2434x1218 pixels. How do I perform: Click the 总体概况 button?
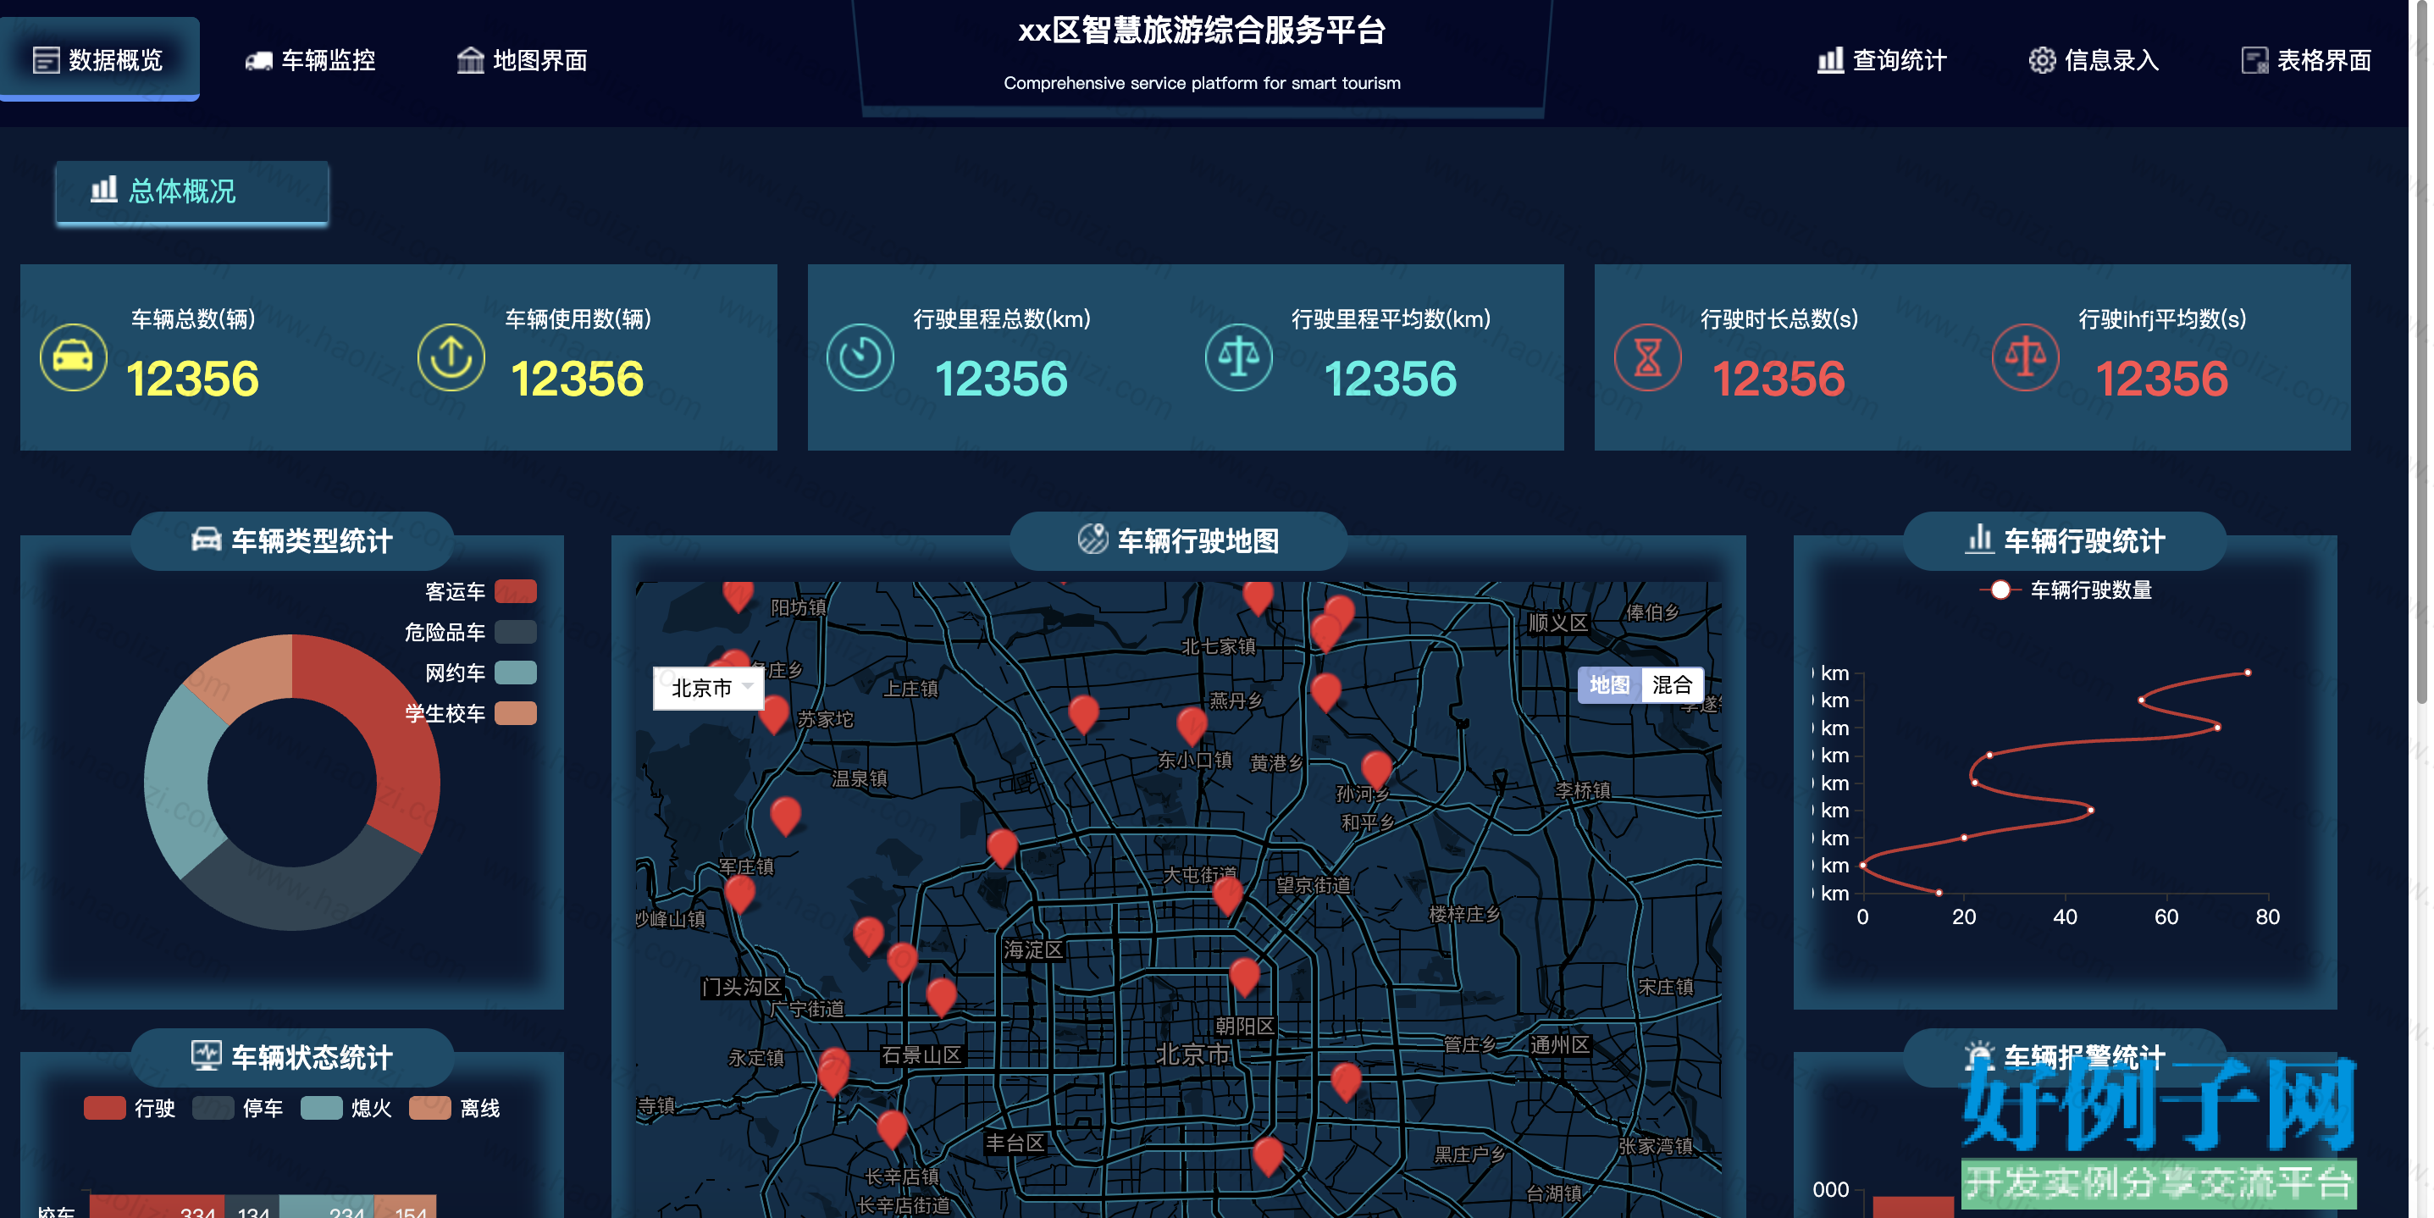click(x=191, y=191)
